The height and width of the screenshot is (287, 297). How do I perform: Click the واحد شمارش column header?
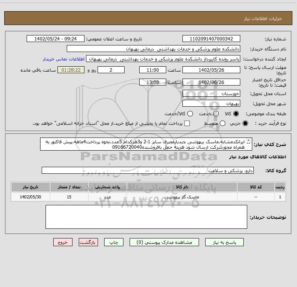point(107,187)
